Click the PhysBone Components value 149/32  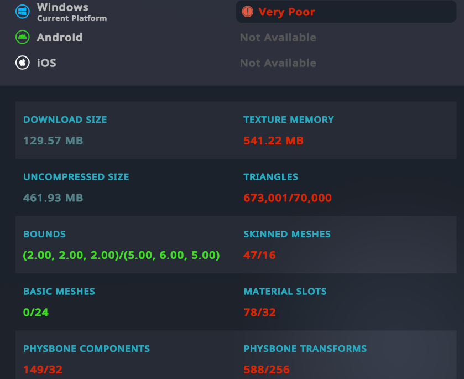click(43, 370)
